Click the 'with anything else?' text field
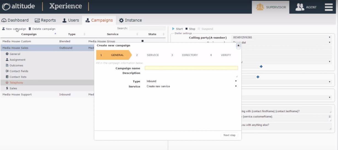This screenshot has height=150, width=338. [286, 126]
